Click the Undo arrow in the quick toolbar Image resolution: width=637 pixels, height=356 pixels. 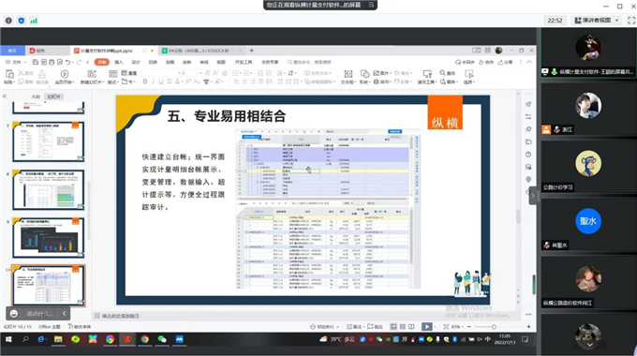click(x=68, y=62)
